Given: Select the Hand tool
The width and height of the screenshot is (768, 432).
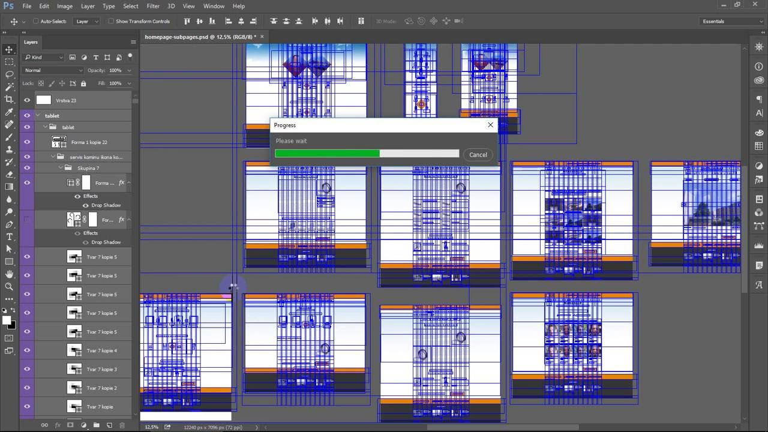Looking at the screenshot, I should point(9,274).
